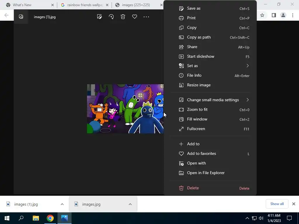Expand options for images (1).jpg download
Screen dimensions: 299x224
coord(62,204)
